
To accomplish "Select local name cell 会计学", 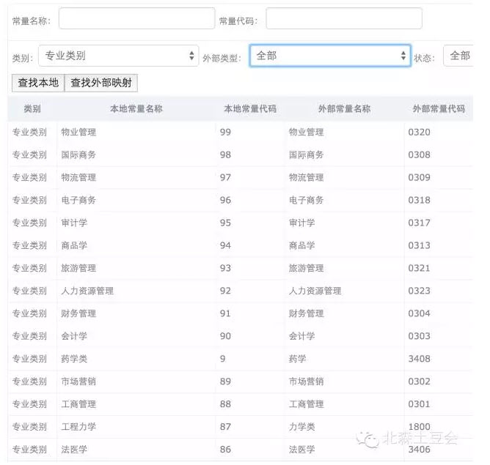I will [74, 336].
